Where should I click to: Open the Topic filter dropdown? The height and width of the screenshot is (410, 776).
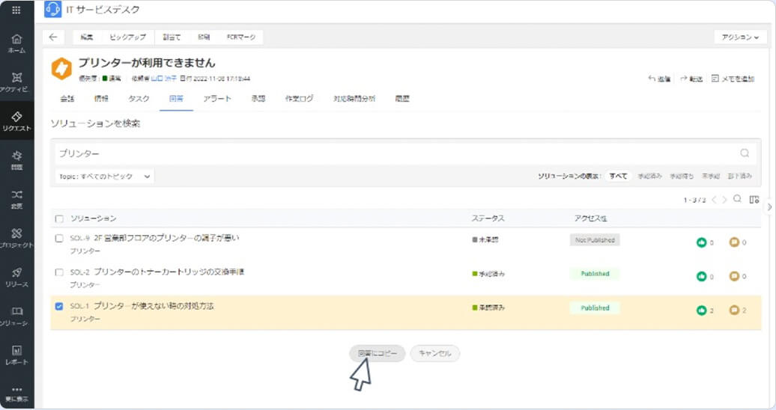click(104, 177)
